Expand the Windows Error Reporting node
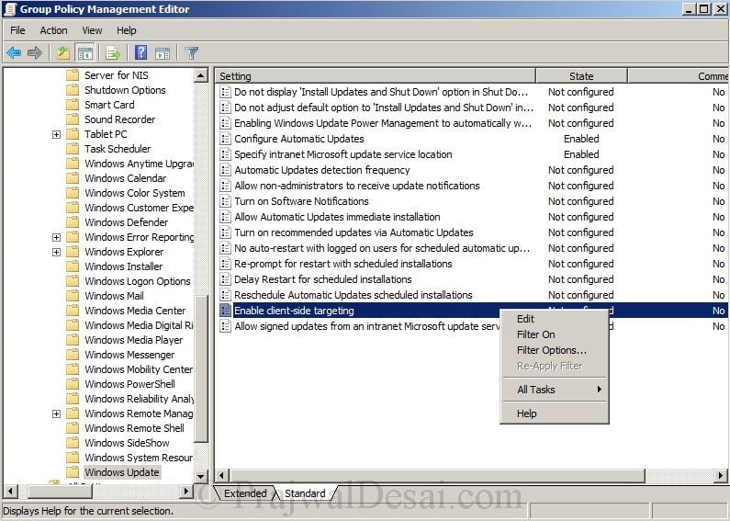Viewport: 730px width, 521px height. [x=56, y=237]
